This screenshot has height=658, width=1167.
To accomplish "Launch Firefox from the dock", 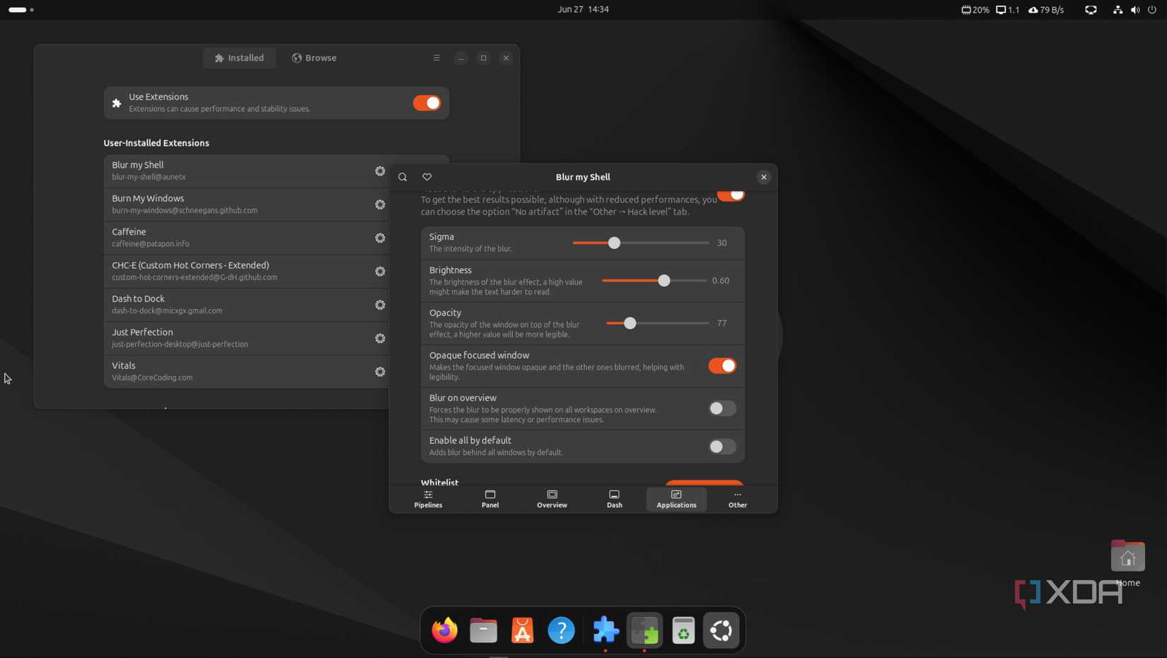I will [x=443, y=630].
